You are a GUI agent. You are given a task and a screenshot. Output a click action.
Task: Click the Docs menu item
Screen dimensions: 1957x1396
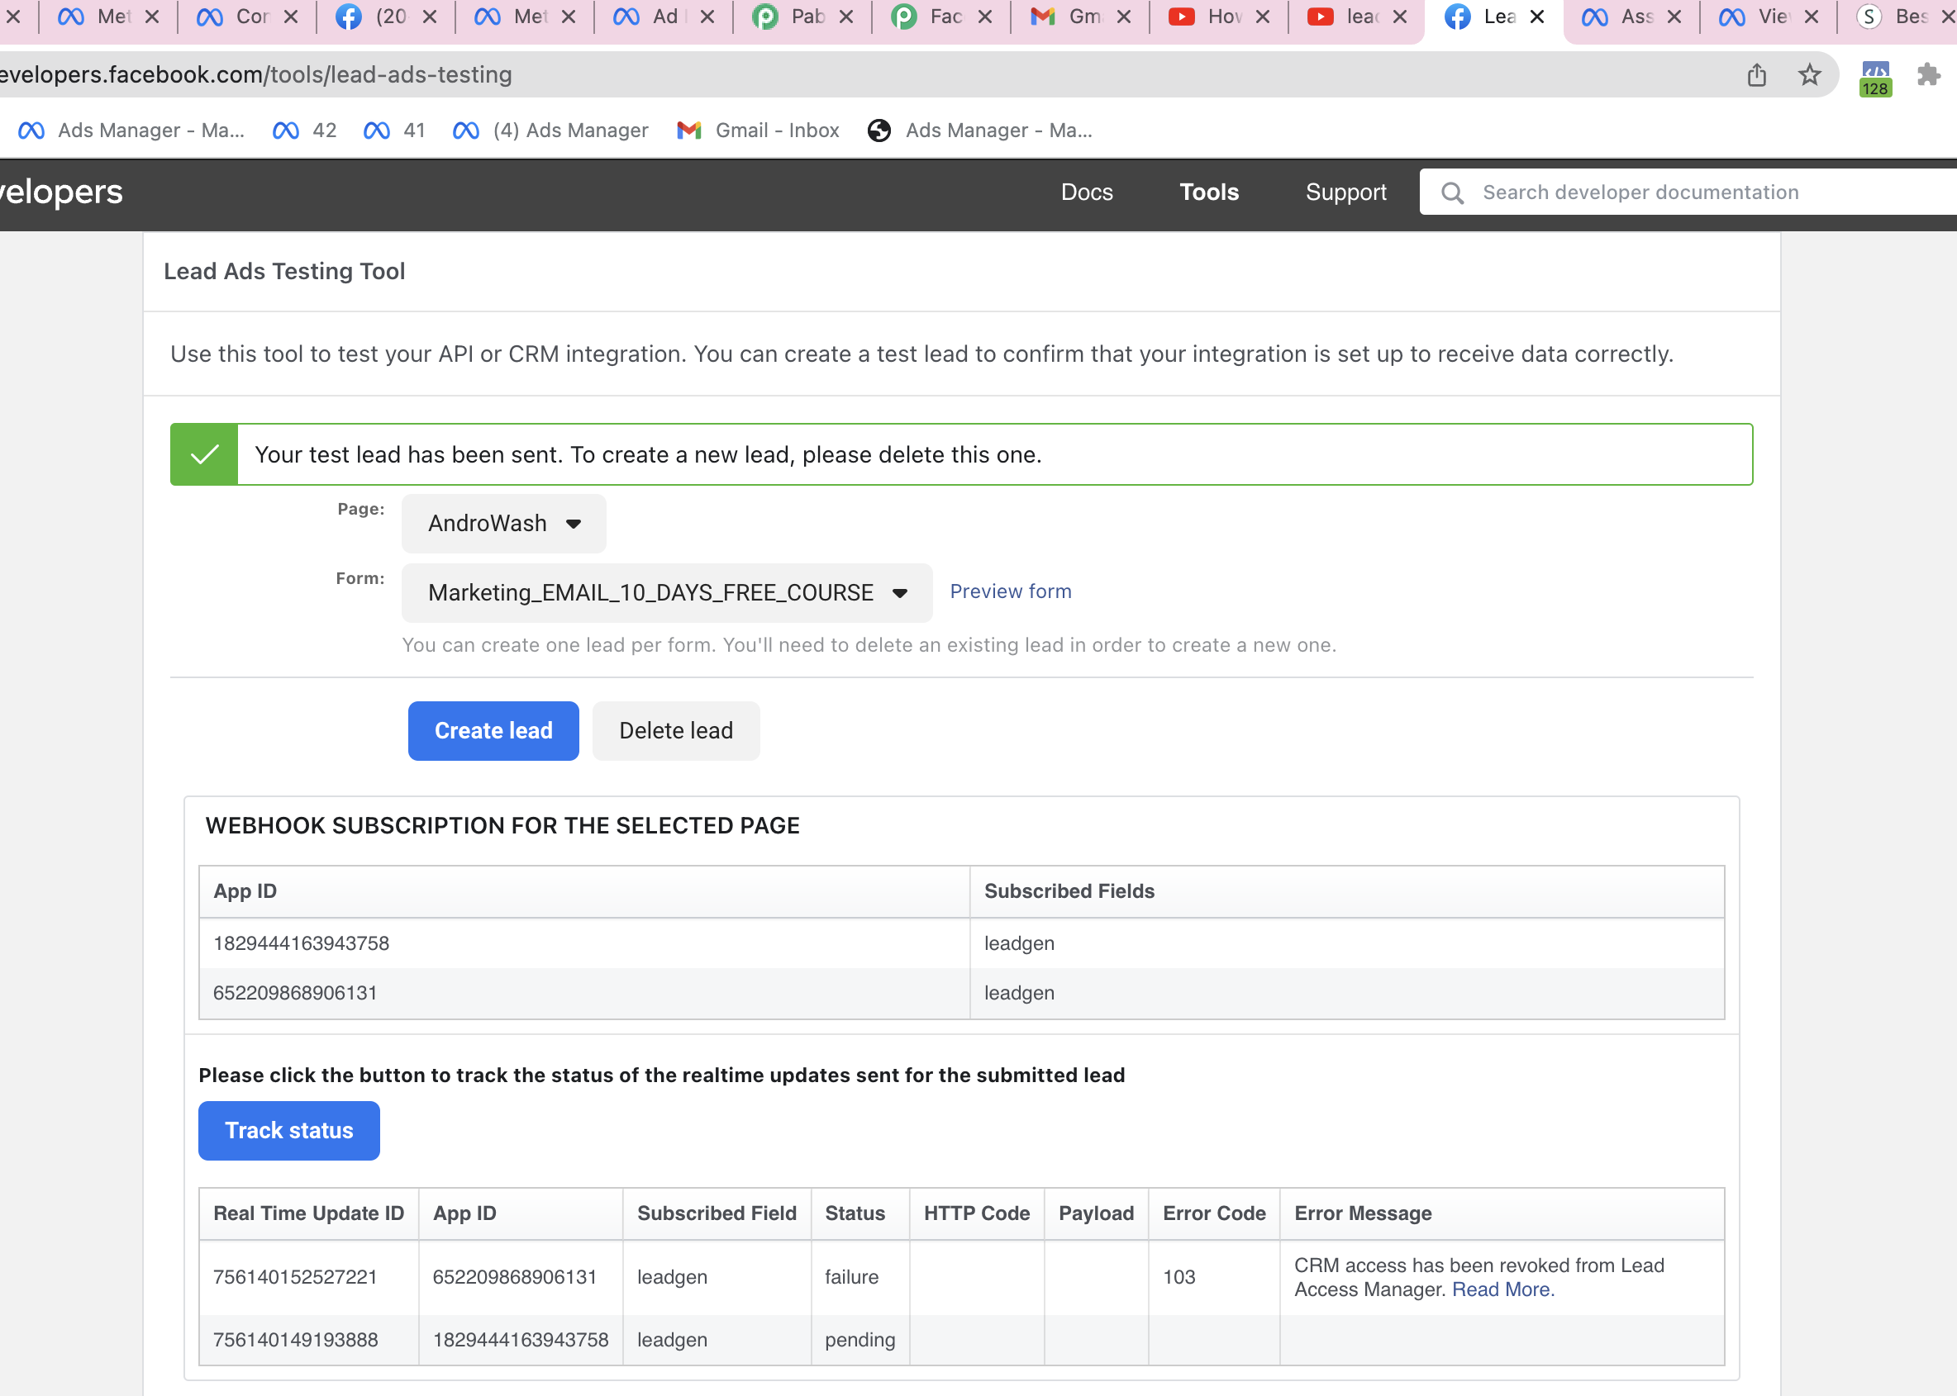tap(1087, 192)
